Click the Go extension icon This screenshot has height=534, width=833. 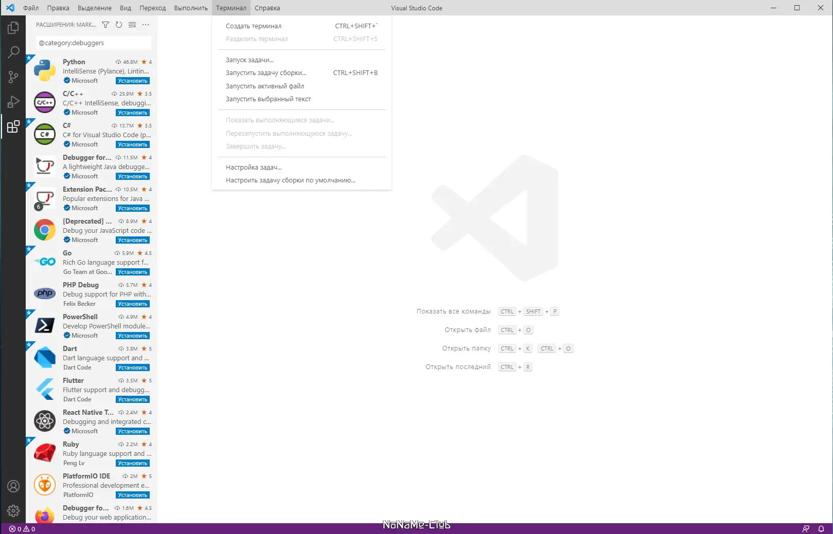pyautogui.click(x=45, y=262)
